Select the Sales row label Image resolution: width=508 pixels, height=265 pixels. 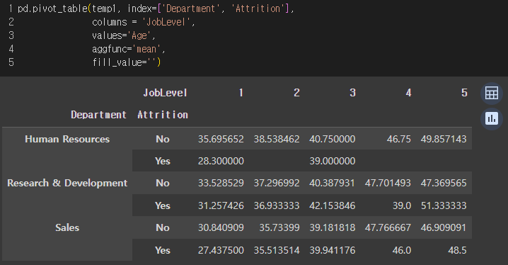[67, 227]
